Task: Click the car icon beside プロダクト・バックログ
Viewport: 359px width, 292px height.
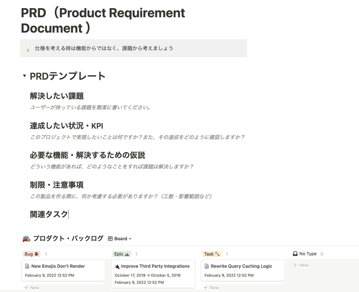Action: [26, 239]
